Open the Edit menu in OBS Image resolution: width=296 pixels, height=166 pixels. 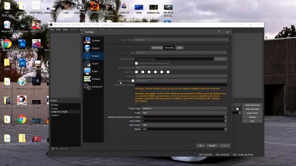[58, 30]
